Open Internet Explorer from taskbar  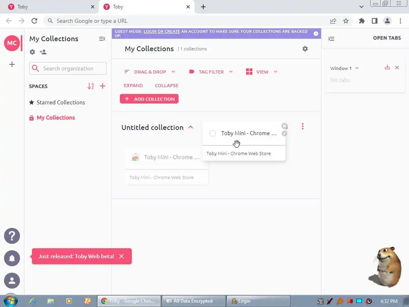click(32, 301)
